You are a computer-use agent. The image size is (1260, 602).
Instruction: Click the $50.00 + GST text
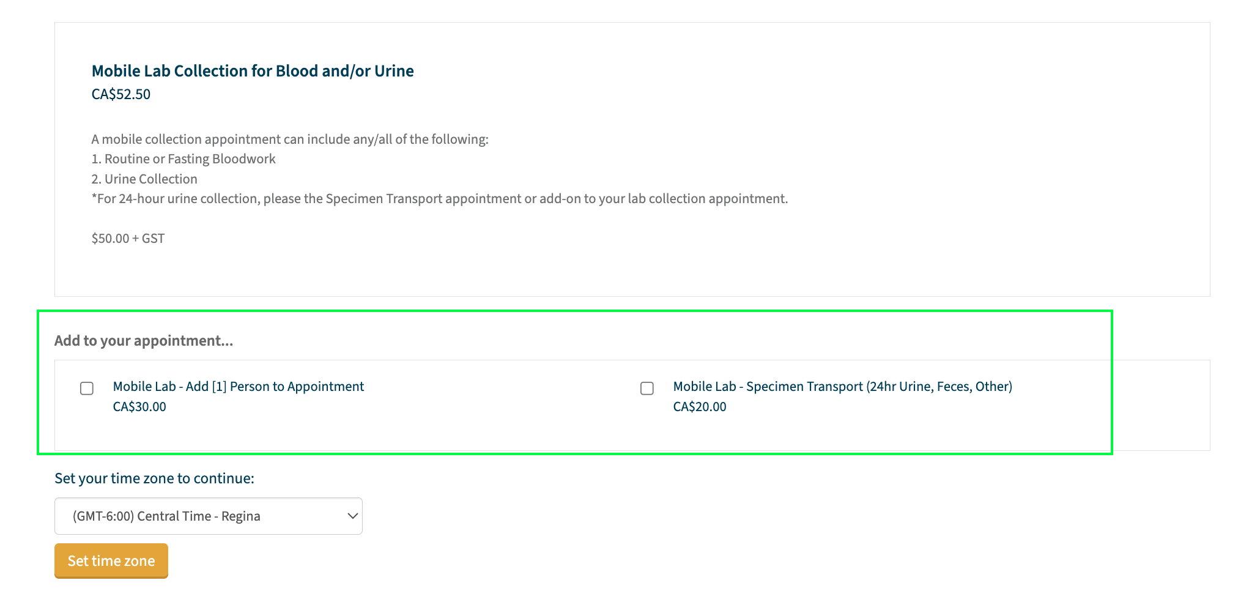pyautogui.click(x=128, y=239)
